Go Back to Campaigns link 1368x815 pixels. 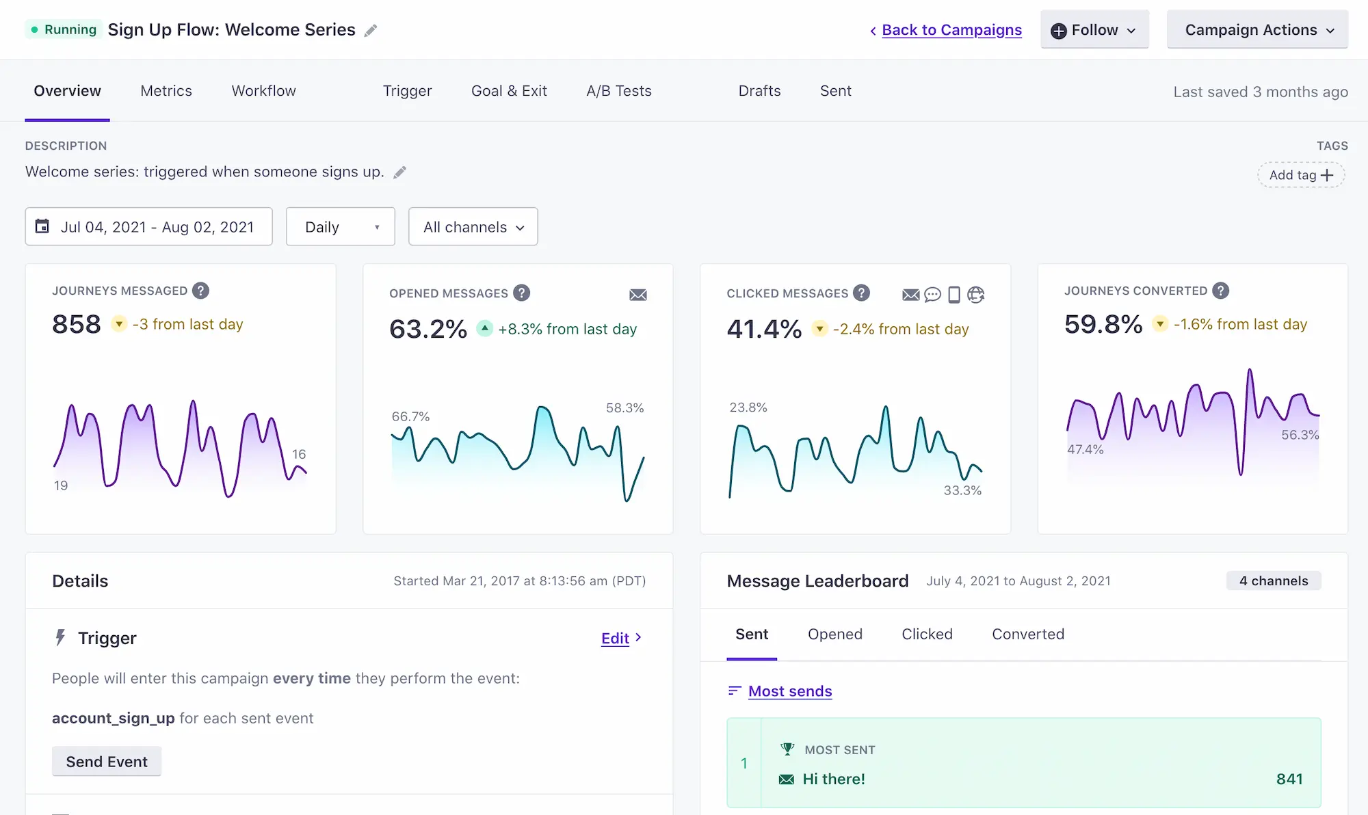[x=951, y=30]
